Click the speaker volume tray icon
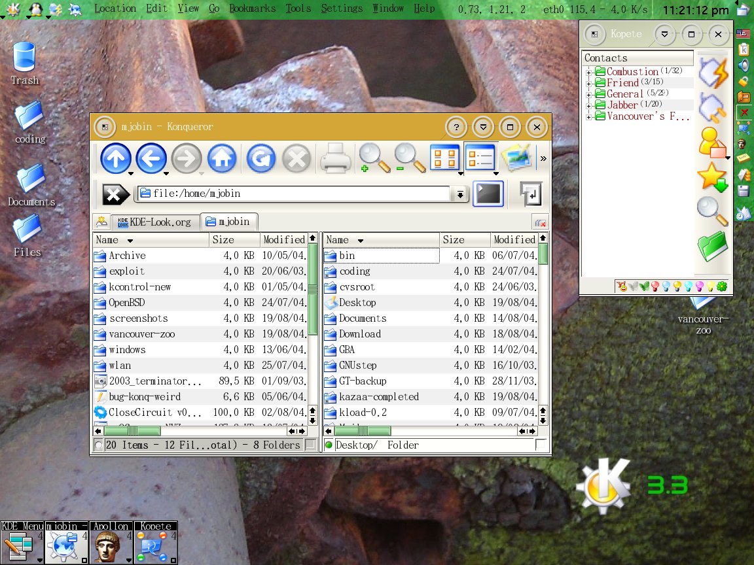This screenshot has width=754, height=565. (744, 65)
